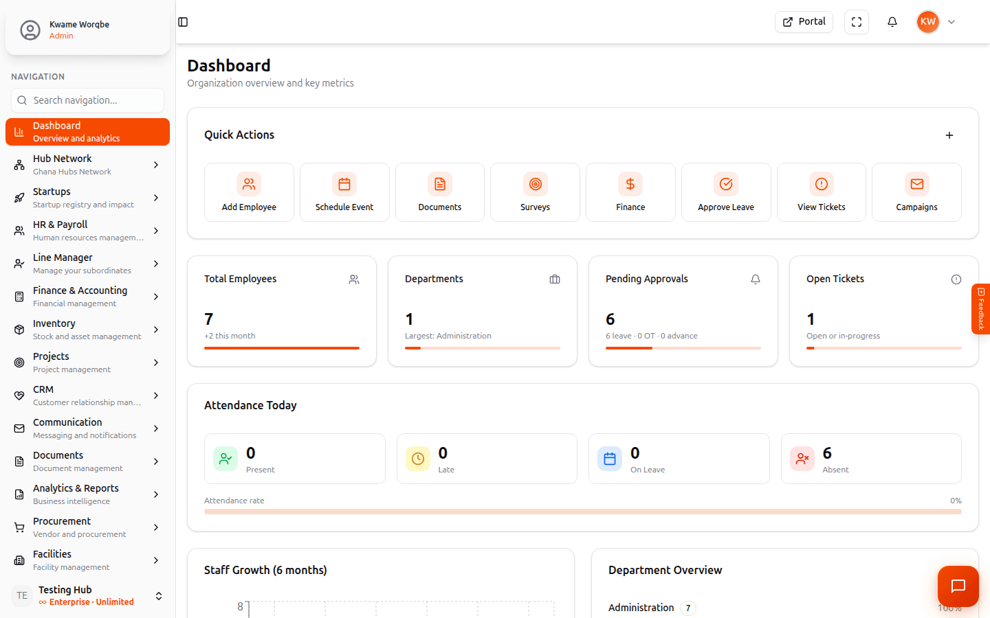Open Projects navigation item
The image size is (990, 618).
coord(87,363)
